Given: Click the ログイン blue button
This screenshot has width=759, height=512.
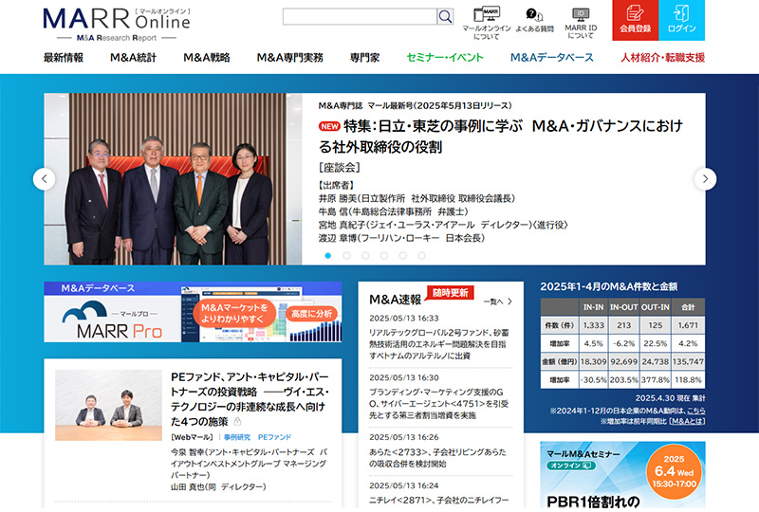Looking at the screenshot, I should pos(681,20).
